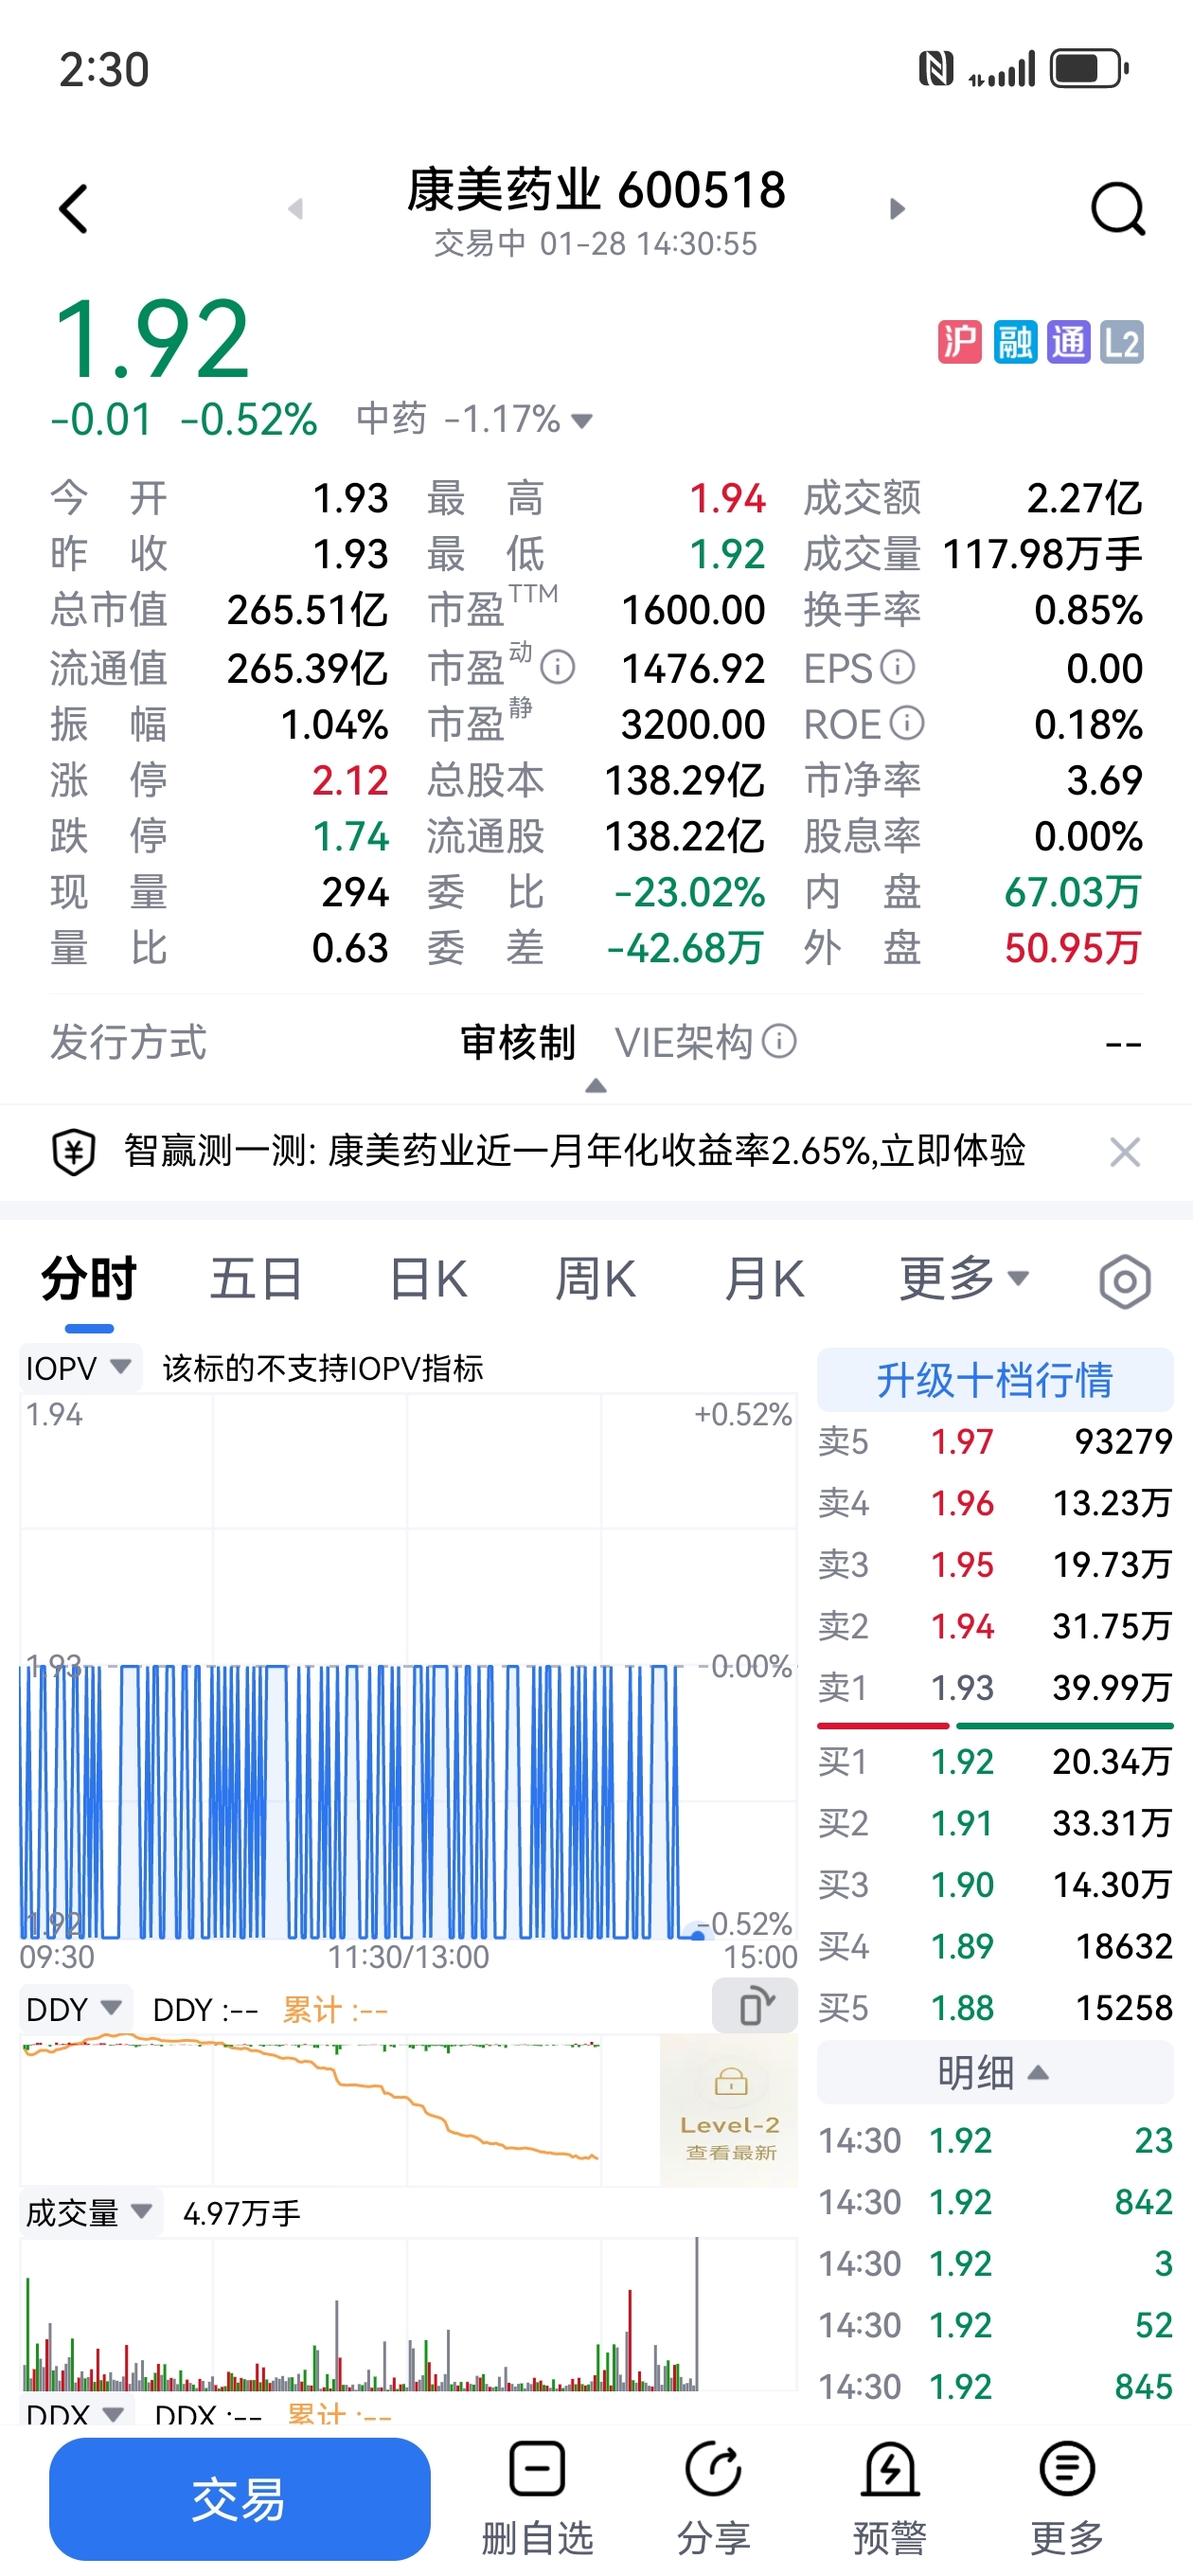Open info icon next to EPS
The width and height of the screenshot is (1193, 2576).
pos(897,667)
